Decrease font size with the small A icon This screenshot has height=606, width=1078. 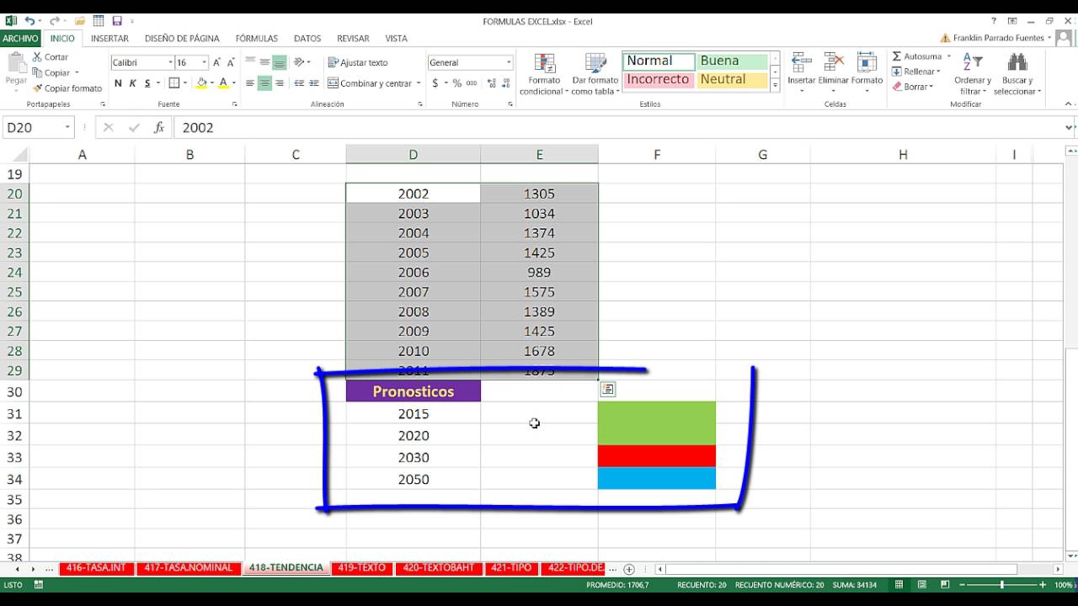(231, 62)
